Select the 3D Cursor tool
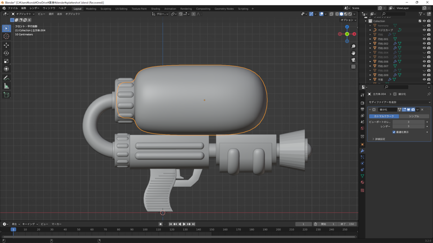The width and height of the screenshot is (433, 243). coord(6,36)
